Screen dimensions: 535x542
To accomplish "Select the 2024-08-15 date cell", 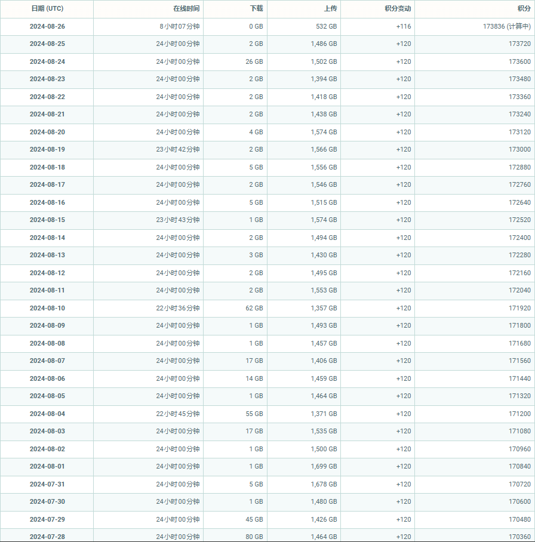I will point(47,220).
